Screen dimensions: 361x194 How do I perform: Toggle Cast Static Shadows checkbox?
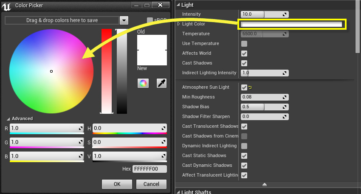[244, 156]
